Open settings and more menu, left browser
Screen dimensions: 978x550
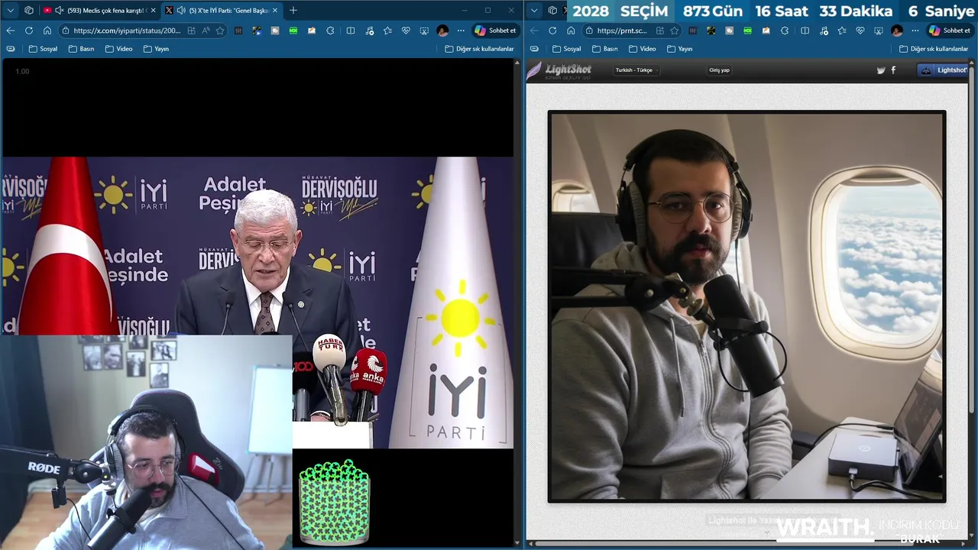pos(461,31)
